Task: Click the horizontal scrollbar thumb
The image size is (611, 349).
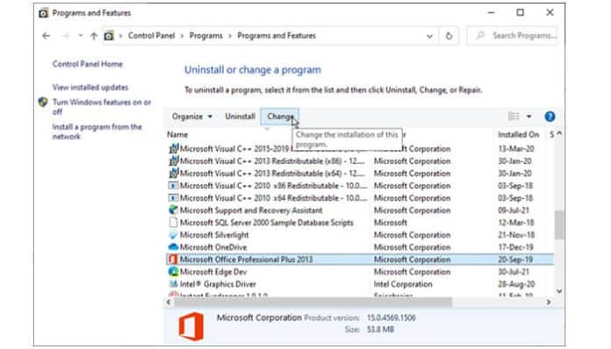Action: pos(313,302)
